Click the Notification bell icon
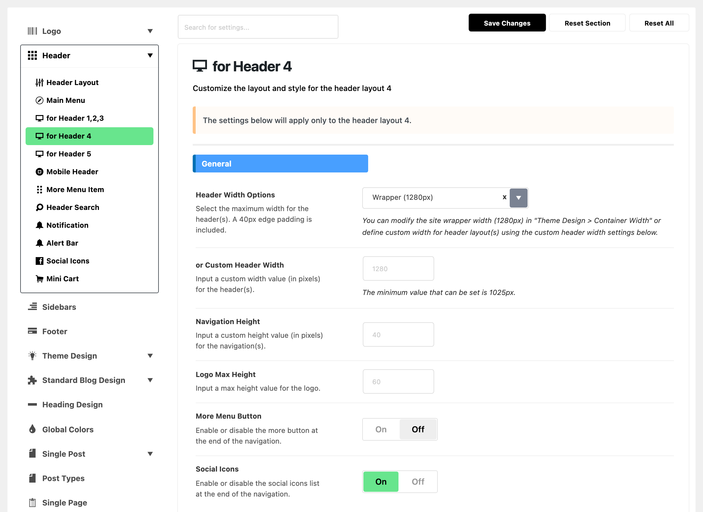 point(39,225)
